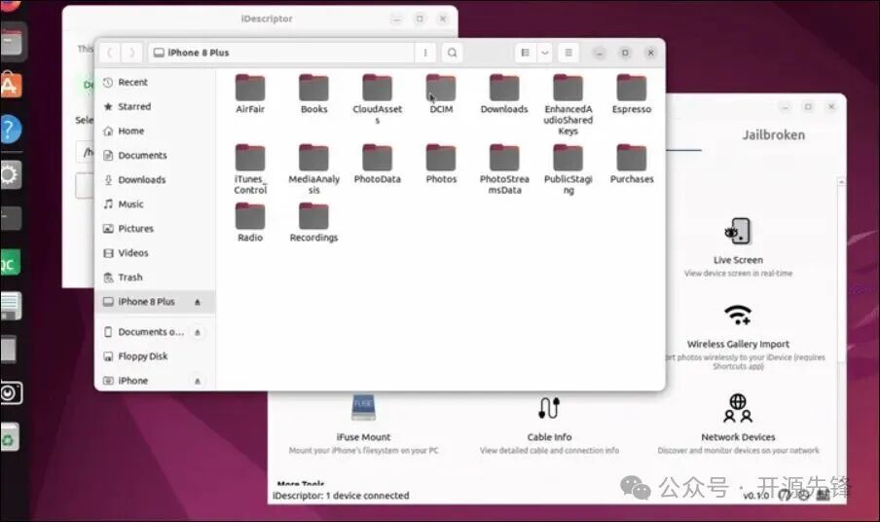Viewport: 880px width, 522px height.
Task: Open Ubuntu Software from the dock
Action: [10, 86]
